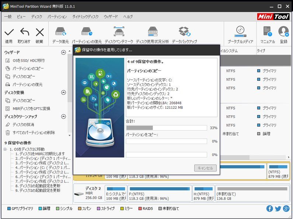Select the F:(NTFS) 118.3 GB partition on Disk 2

point(160,194)
